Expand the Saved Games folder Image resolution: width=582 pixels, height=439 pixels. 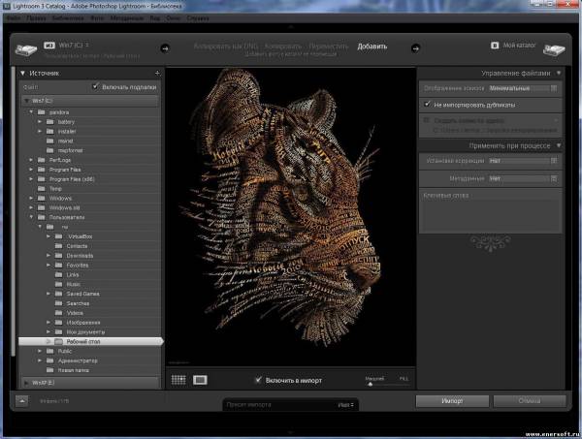click(x=48, y=294)
